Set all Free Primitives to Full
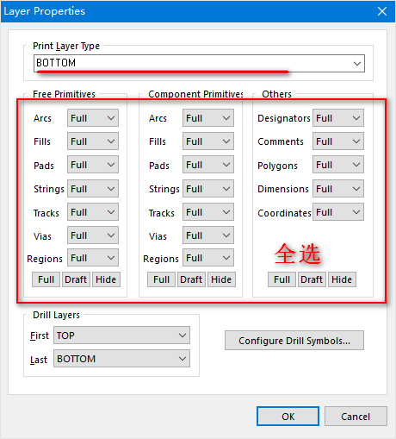The image size is (396, 439). 46,279
